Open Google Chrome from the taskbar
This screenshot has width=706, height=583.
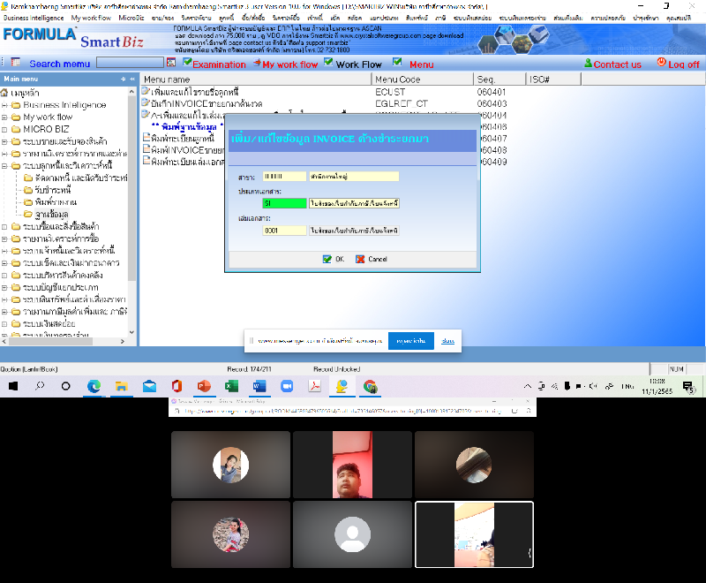pos(371,386)
